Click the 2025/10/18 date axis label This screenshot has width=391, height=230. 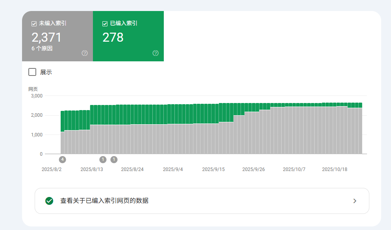(334, 169)
